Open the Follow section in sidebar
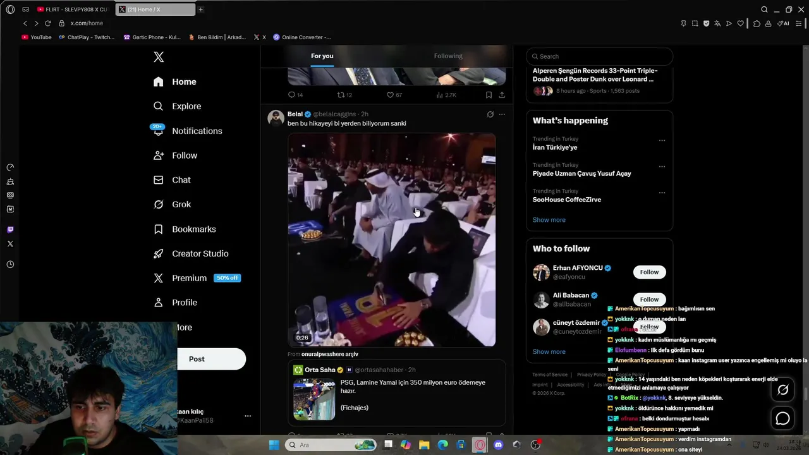This screenshot has height=455, width=809. 176,155
